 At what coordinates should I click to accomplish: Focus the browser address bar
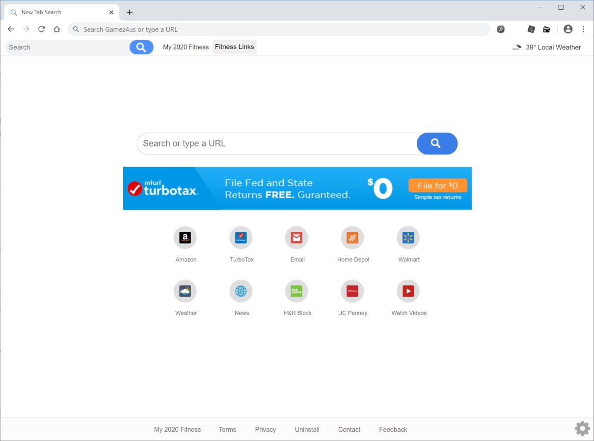point(279,29)
